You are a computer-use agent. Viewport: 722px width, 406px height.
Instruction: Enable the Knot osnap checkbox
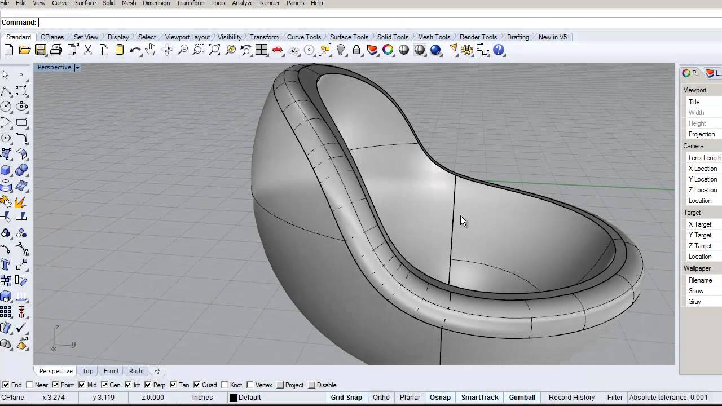(225, 385)
